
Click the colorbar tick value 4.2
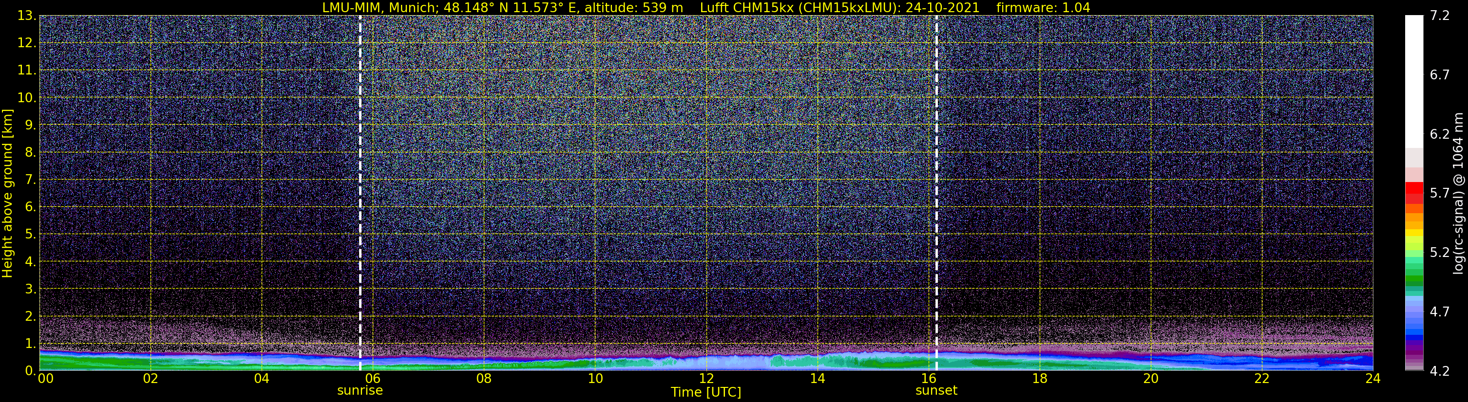click(x=1440, y=371)
